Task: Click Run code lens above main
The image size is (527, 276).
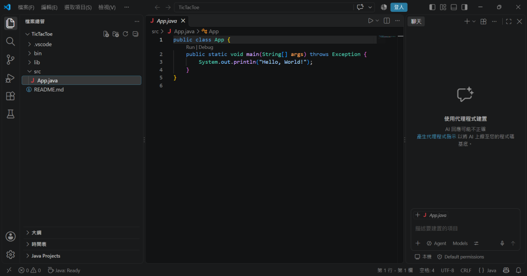Action: tap(190, 47)
